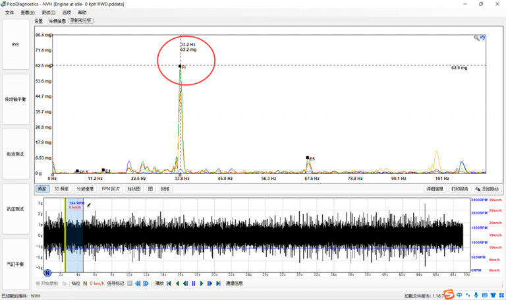Click the 开始录制 (Start recording) button
Image resolution: width=506 pixels, height=300 pixels.
coord(47,284)
